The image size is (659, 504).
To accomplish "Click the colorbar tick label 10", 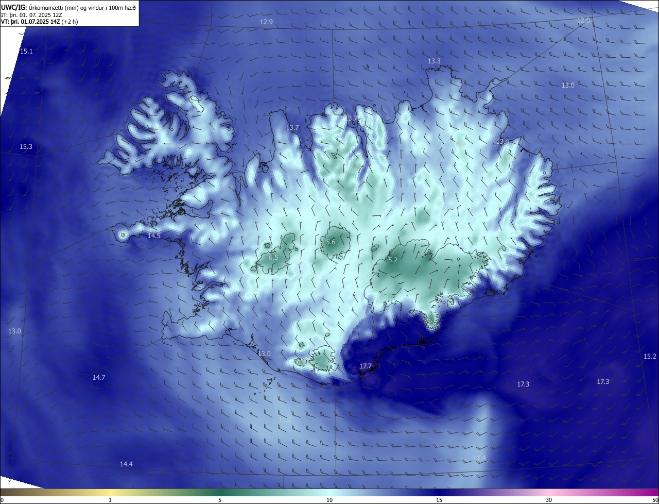I will tap(329, 500).
